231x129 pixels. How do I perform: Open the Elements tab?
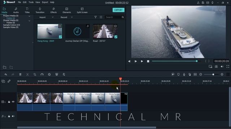click(67, 10)
